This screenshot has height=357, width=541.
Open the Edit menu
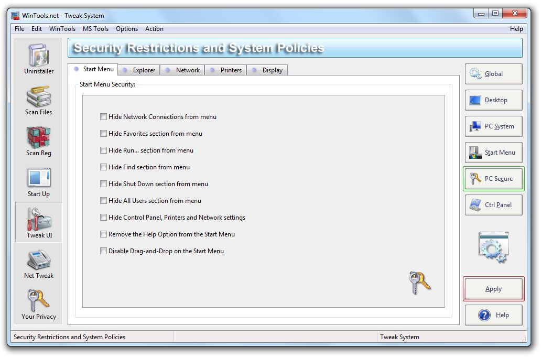point(37,29)
